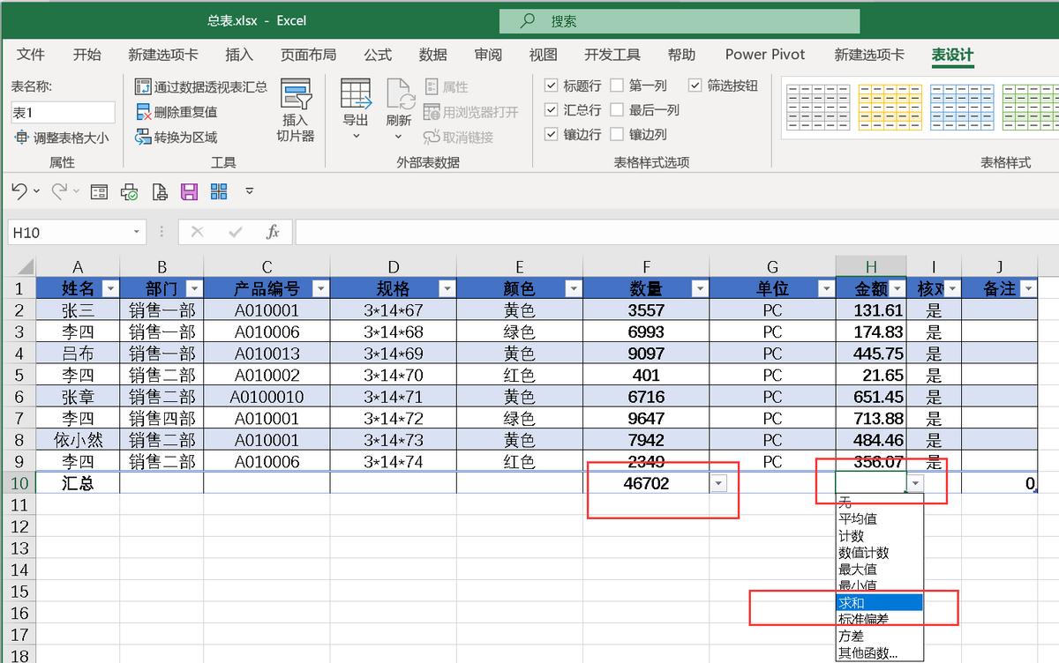Select 平均值 (Average) in the function list
This screenshot has width=1059, height=663.
pyautogui.click(x=879, y=518)
